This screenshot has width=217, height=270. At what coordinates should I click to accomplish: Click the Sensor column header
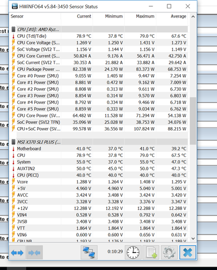17,16
